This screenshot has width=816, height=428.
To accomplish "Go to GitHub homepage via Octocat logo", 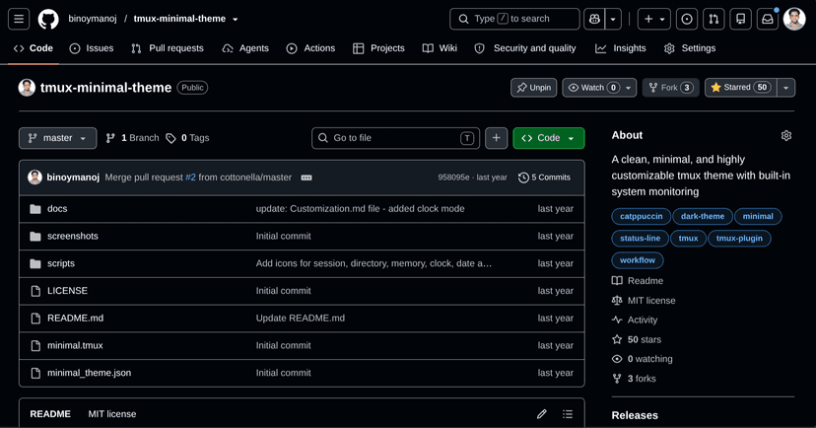I will point(48,20).
